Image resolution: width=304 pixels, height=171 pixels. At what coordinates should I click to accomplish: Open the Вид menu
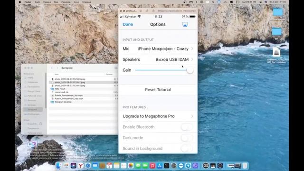pos(56,2)
